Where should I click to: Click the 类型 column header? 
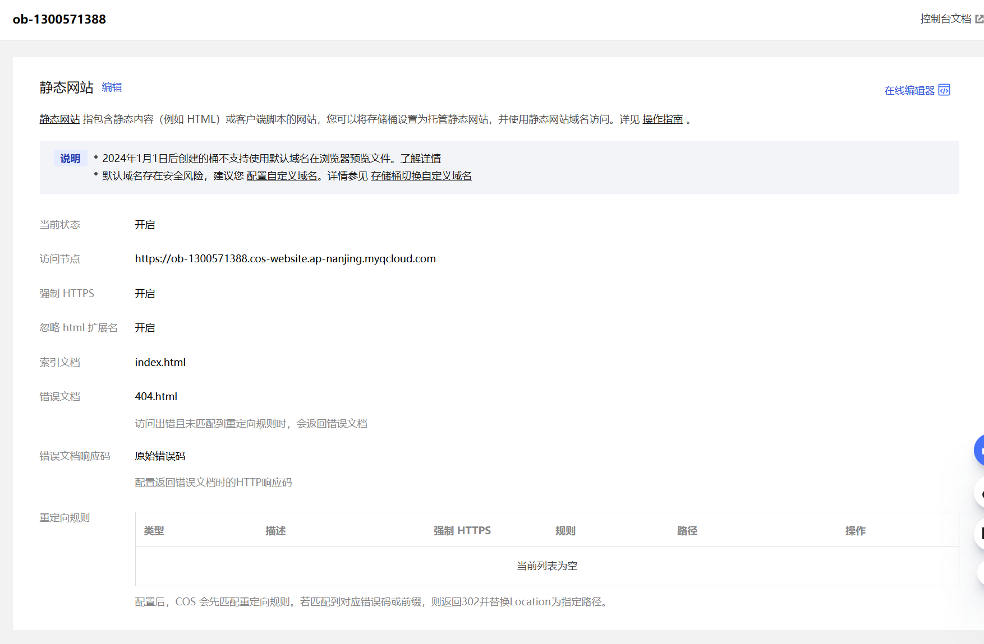click(x=154, y=531)
